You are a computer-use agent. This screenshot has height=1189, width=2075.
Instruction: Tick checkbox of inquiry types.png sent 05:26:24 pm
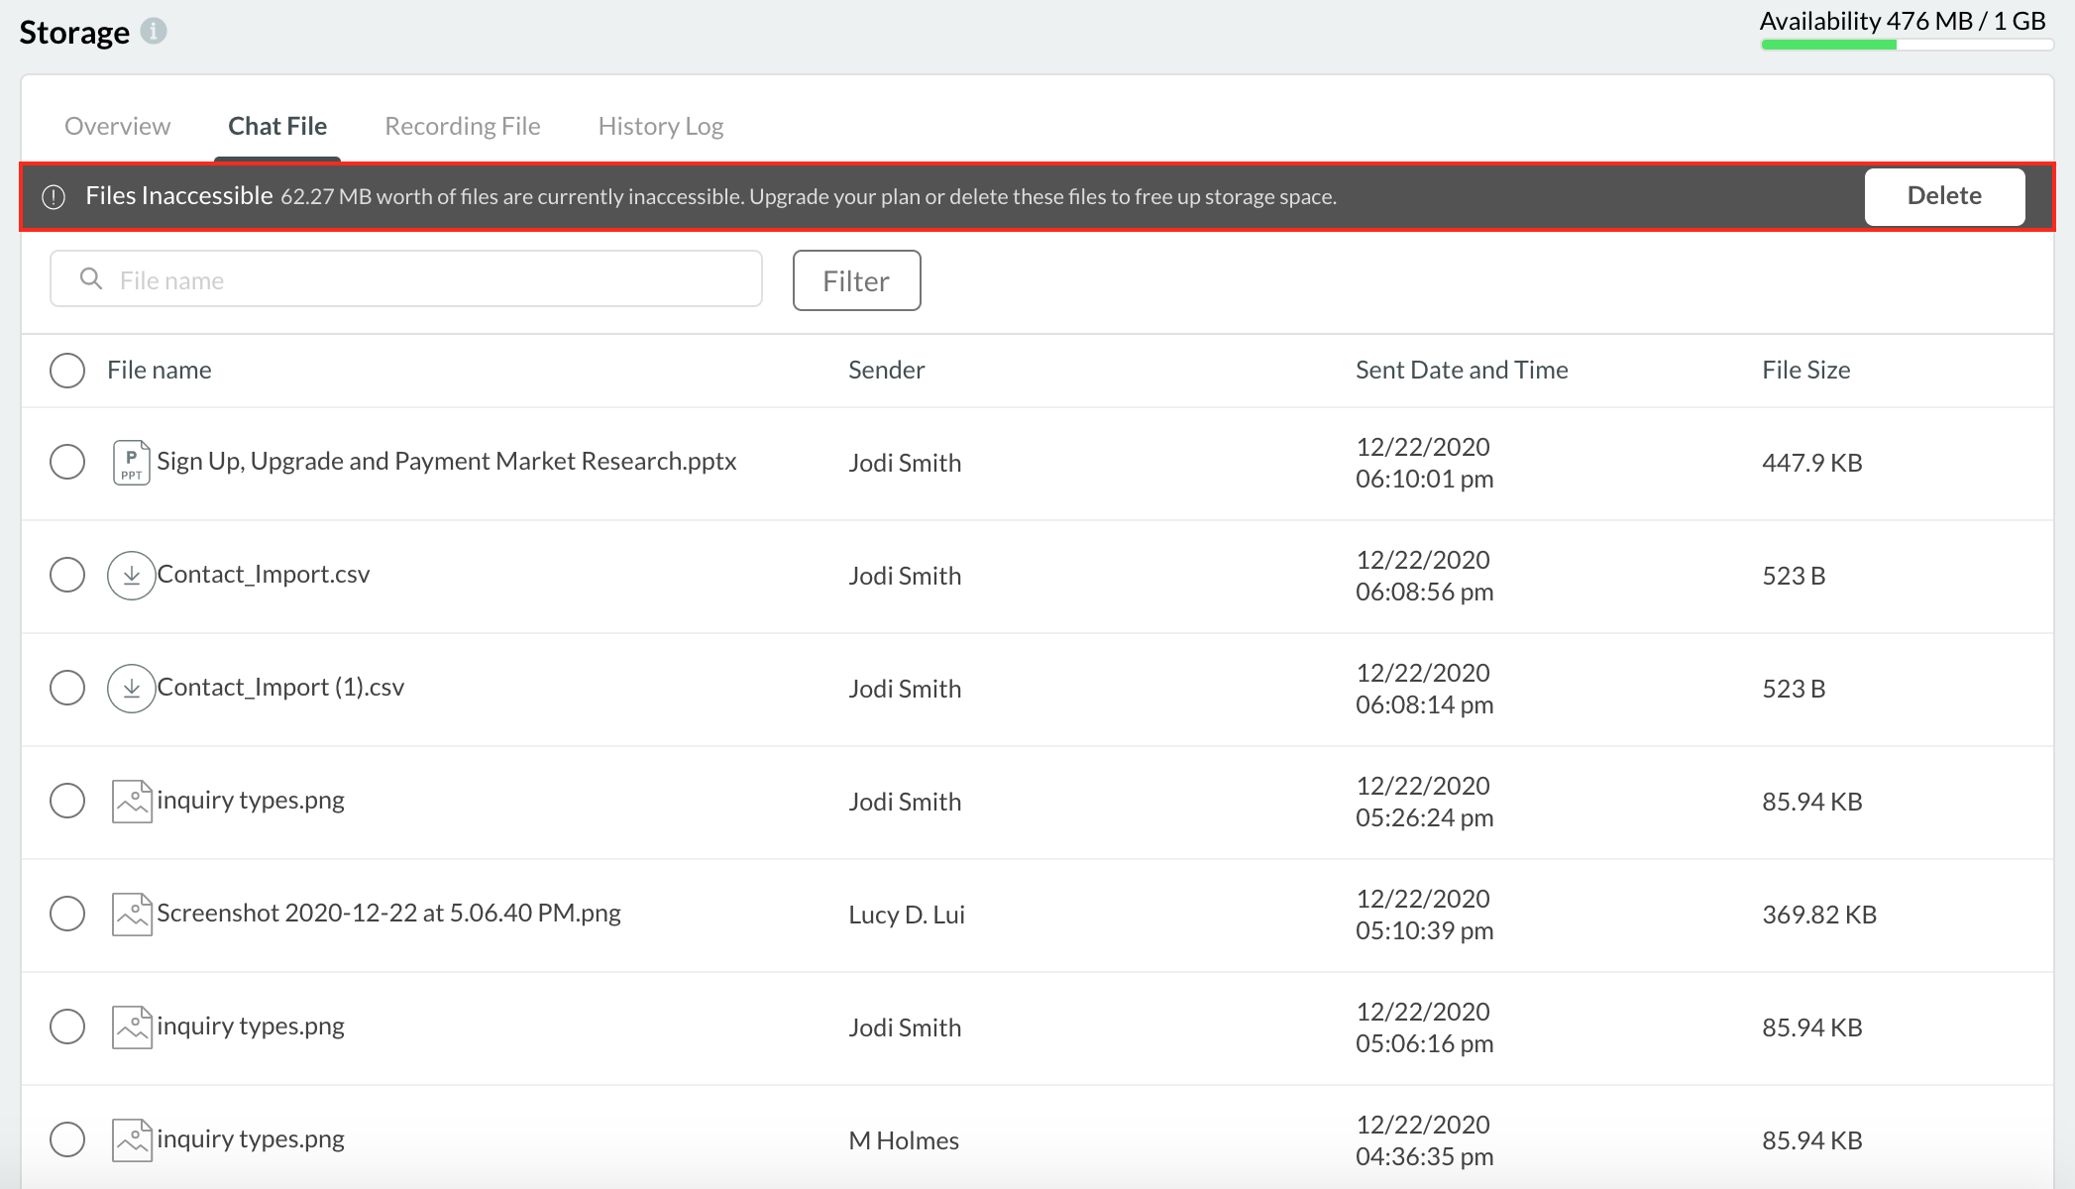[x=67, y=801]
